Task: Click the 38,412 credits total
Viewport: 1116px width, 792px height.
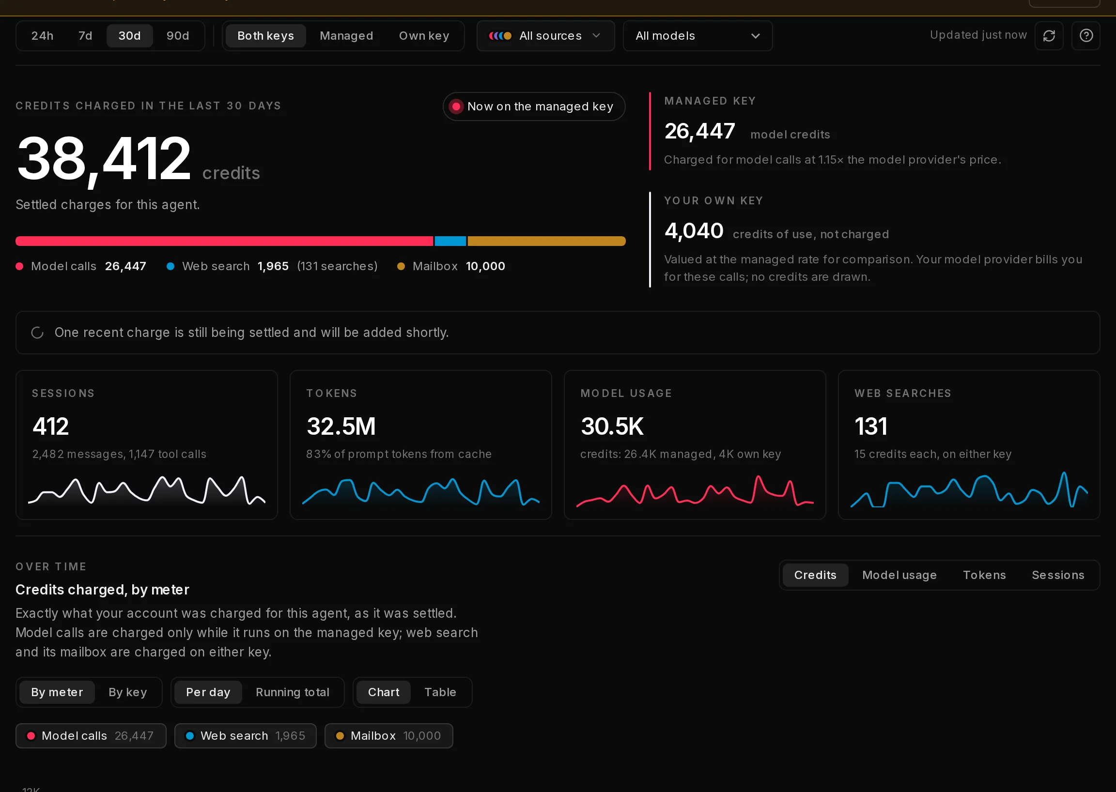Action: (x=138, y=159)
